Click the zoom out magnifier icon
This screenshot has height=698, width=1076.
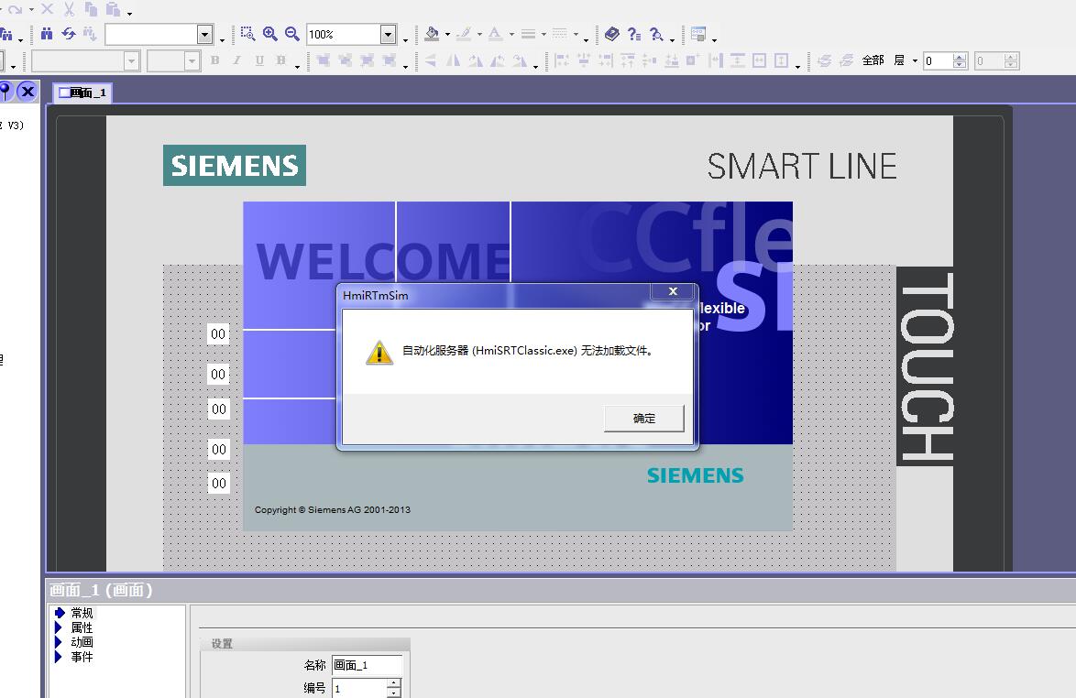(x=292, y=34)
